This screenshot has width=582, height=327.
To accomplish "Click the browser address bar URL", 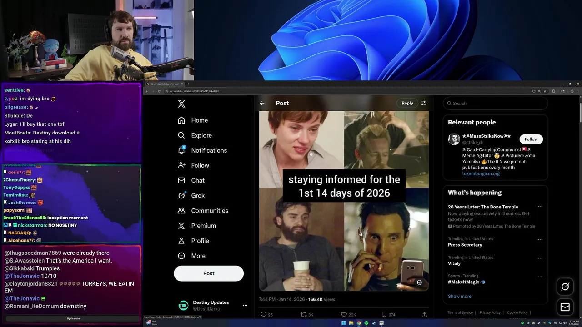I will pos(194,91).
